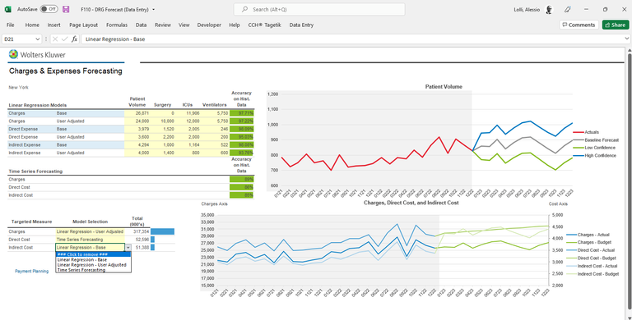Image resolution: width=632 pixels, height=320 pixels.
Task: Click the purple Save icon in title bar
Action: click(66, 9)
